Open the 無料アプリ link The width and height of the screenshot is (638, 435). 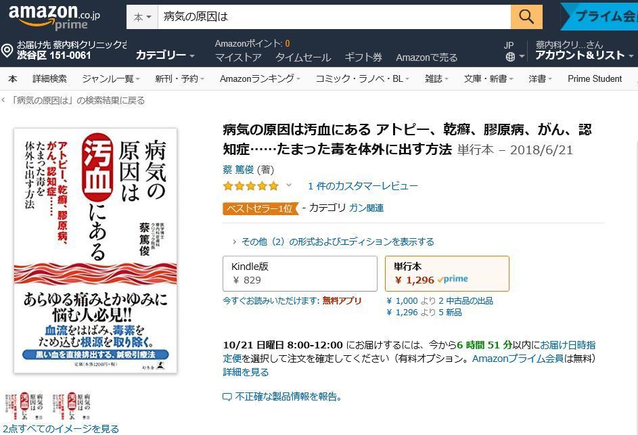(x=342, y=301)
